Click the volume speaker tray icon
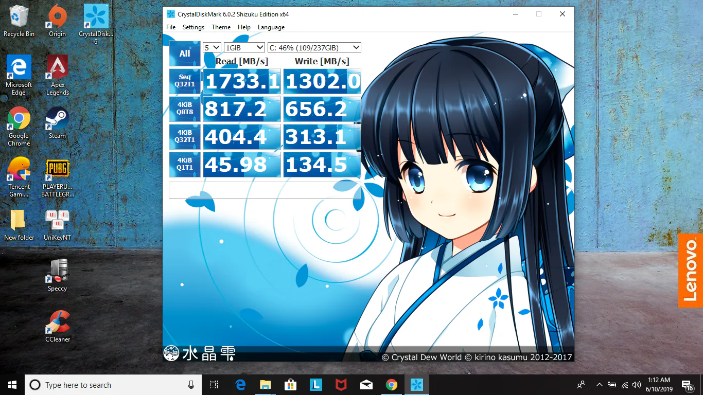The height and width of the screenshot is (395, 703). click(637, 385)
